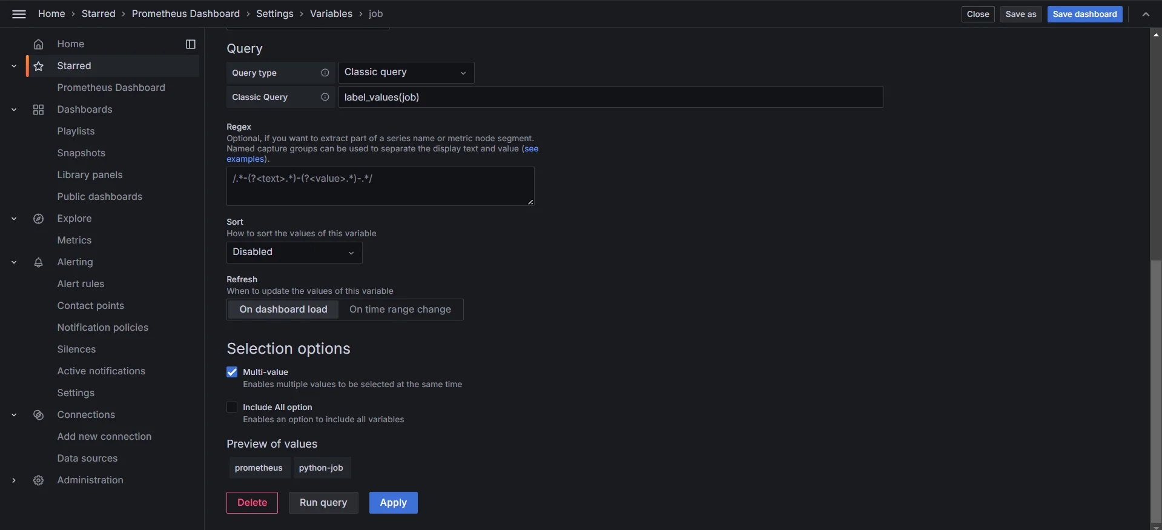Click the prometheus preview value
This screenshot has width=1162, height=530.
(x=259, y=468)
